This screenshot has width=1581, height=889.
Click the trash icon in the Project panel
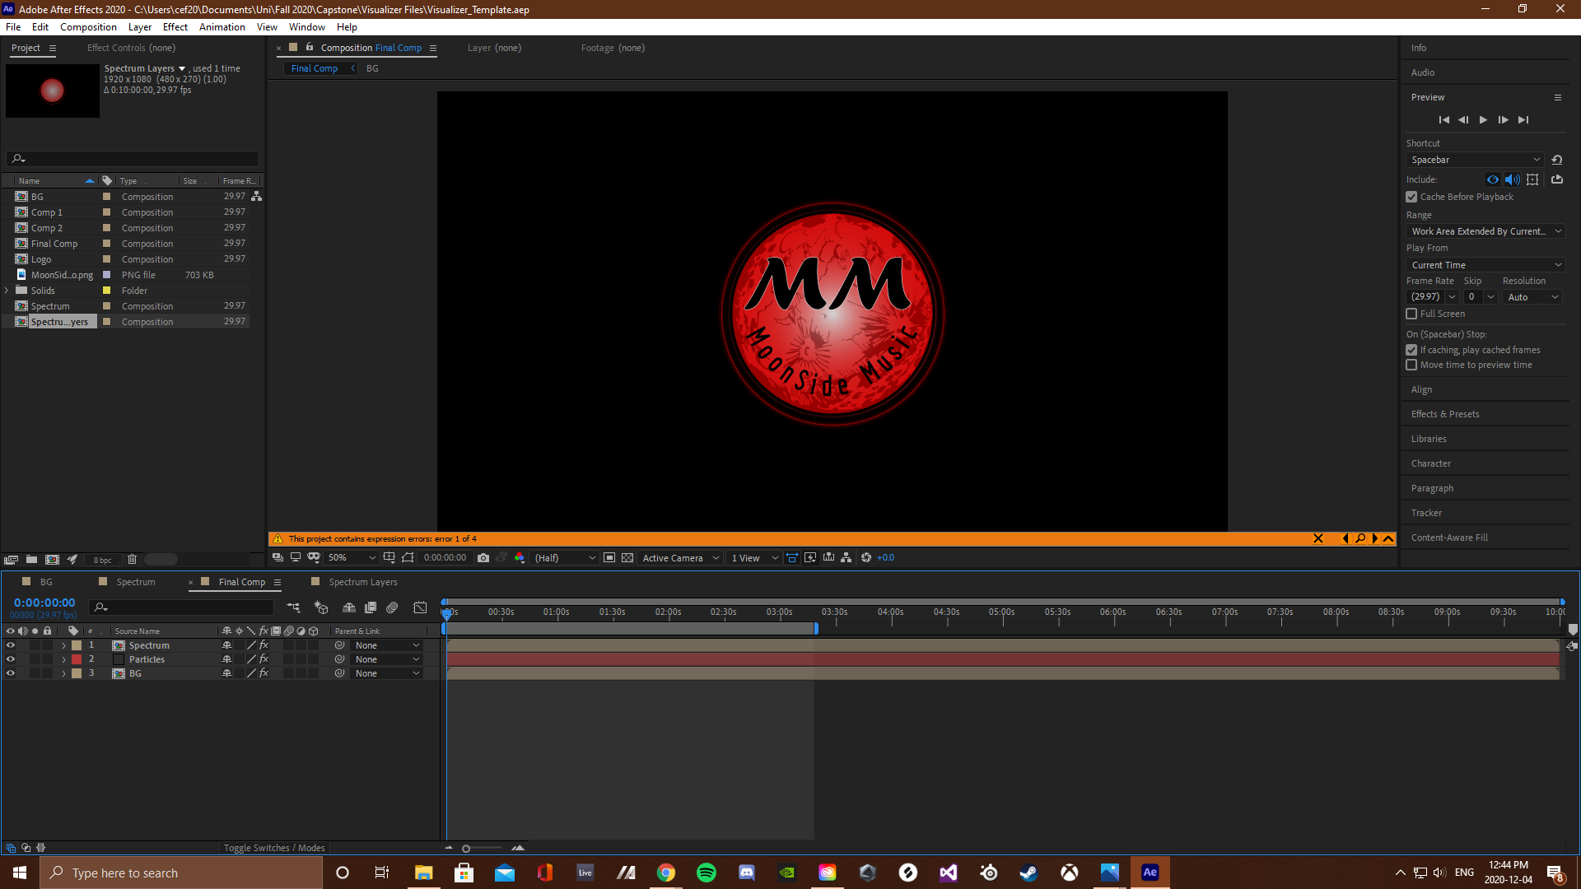point(132,560)
